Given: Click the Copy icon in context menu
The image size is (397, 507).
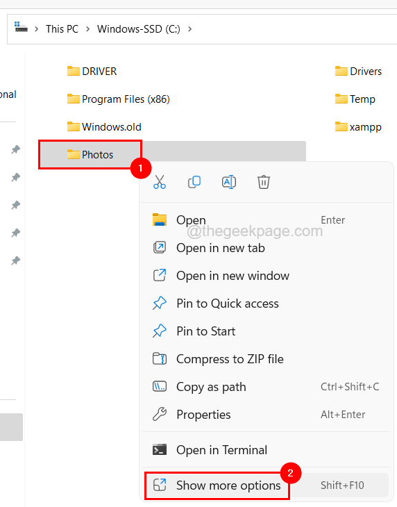Looking at the screenshot, I should coord(194,182).
